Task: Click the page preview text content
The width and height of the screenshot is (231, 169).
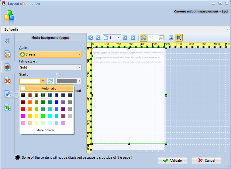Action: (128, 57)
